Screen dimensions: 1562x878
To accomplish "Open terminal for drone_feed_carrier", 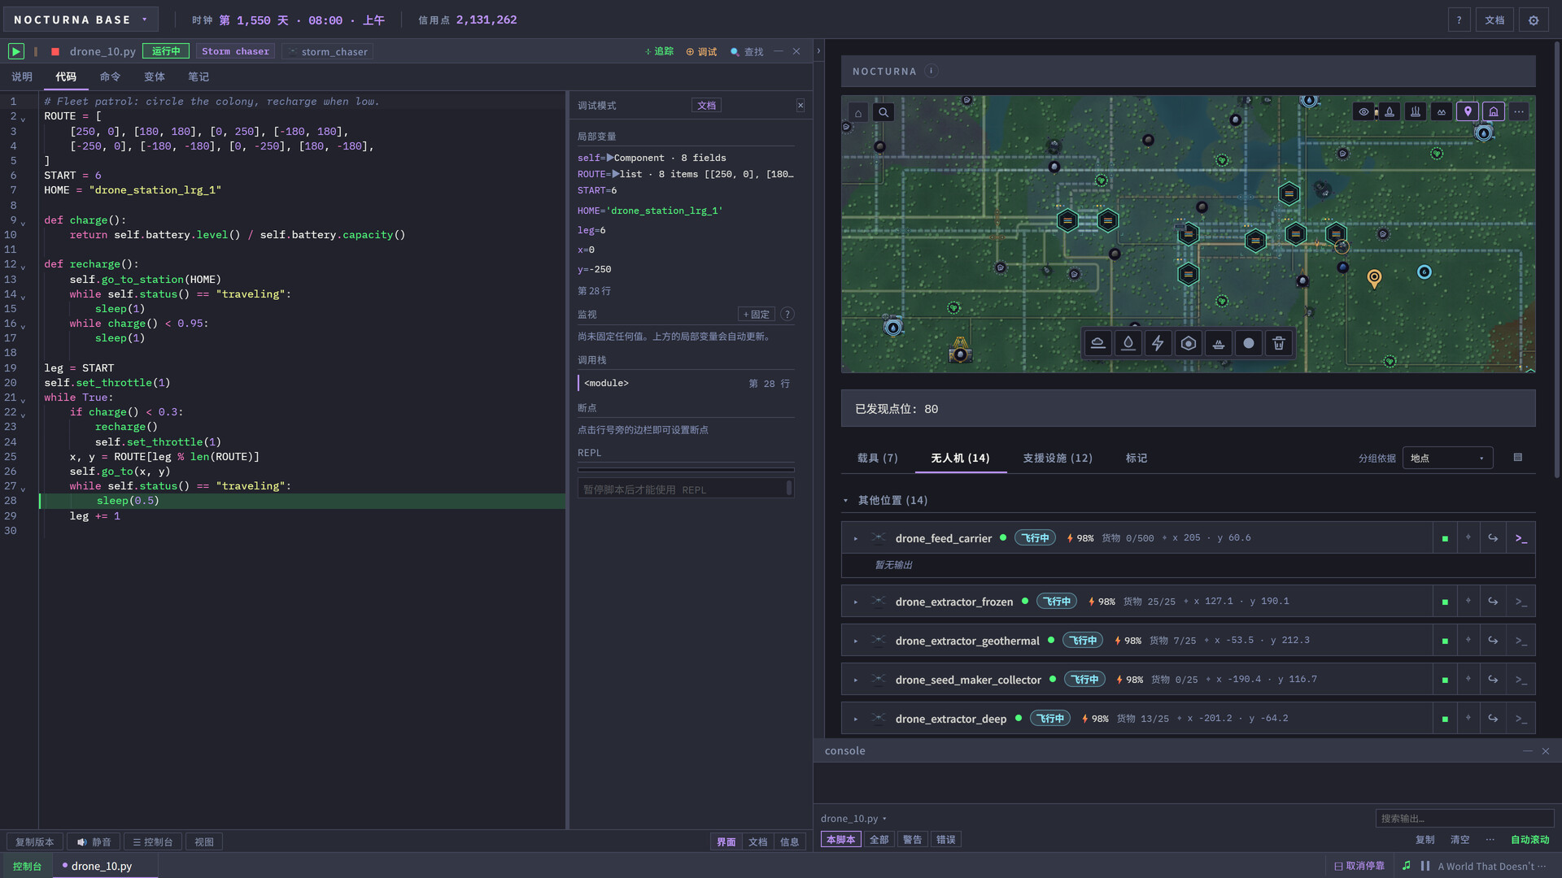I will [x=1521, y=538].
